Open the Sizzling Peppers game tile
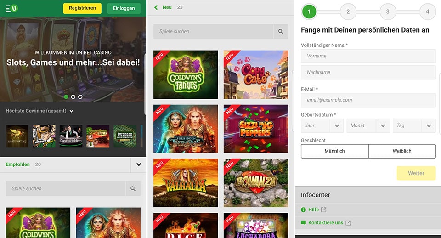 click(256, 129)
